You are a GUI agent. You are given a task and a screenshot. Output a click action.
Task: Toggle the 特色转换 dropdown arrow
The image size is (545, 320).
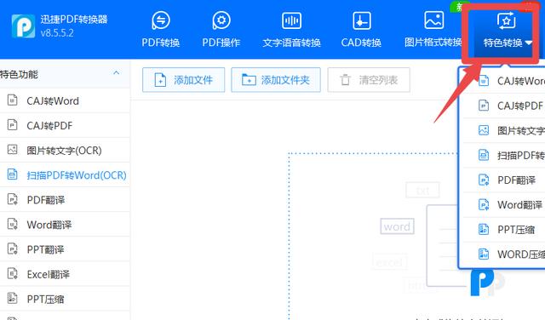529,43
